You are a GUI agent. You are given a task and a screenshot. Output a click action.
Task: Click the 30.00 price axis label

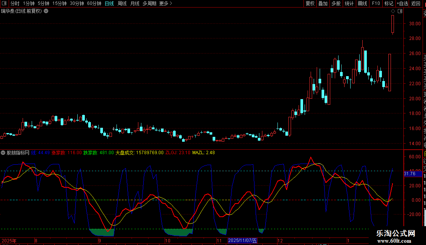click(415, 24)
